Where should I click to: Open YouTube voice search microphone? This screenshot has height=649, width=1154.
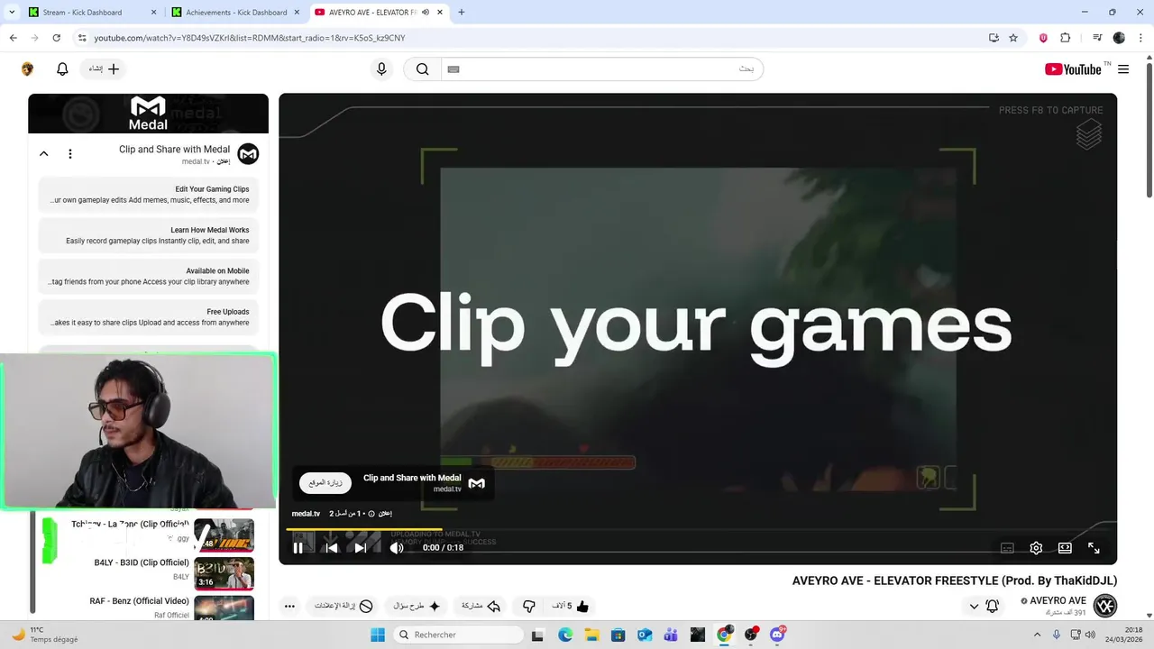(x=381, y=69)
